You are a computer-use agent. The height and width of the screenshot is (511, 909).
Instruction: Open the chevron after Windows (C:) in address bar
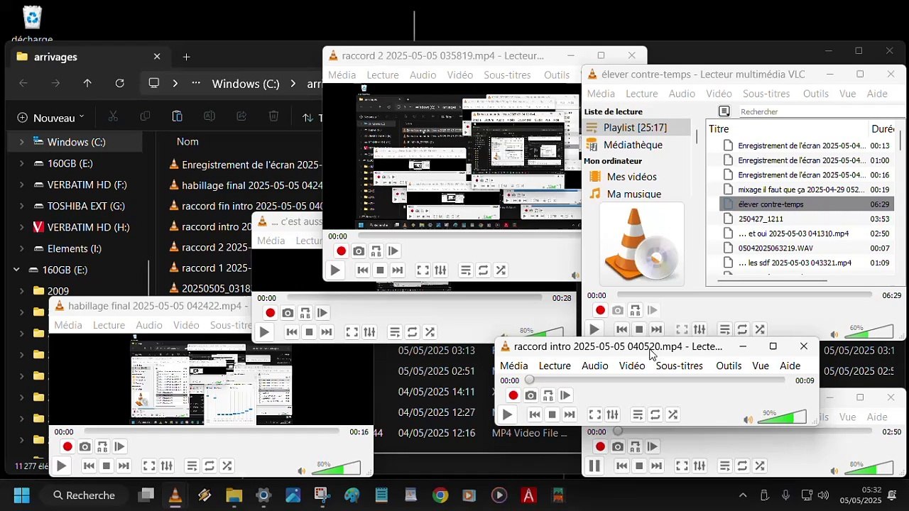pyautogui.click(x=293, y=84)
